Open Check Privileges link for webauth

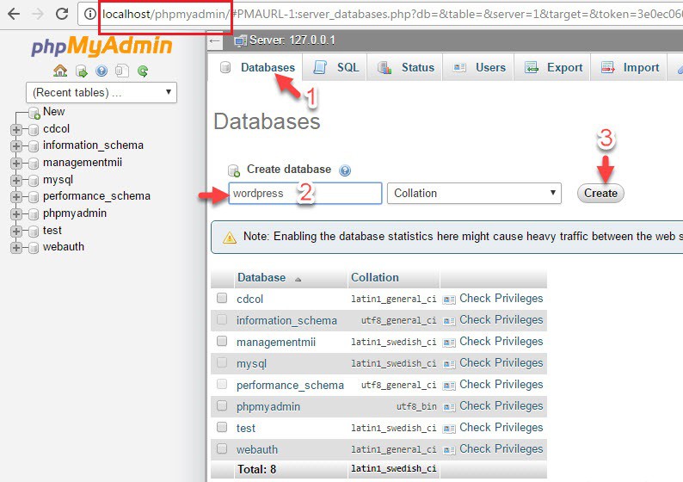point(501,449)
